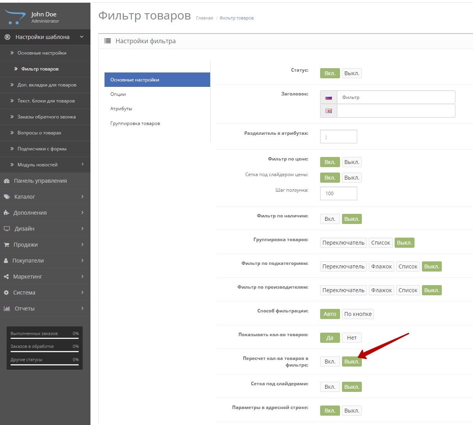473x425 pixels.
Task: Expand the Маркетинг menu arrow
Action: (x=82, y=277)
